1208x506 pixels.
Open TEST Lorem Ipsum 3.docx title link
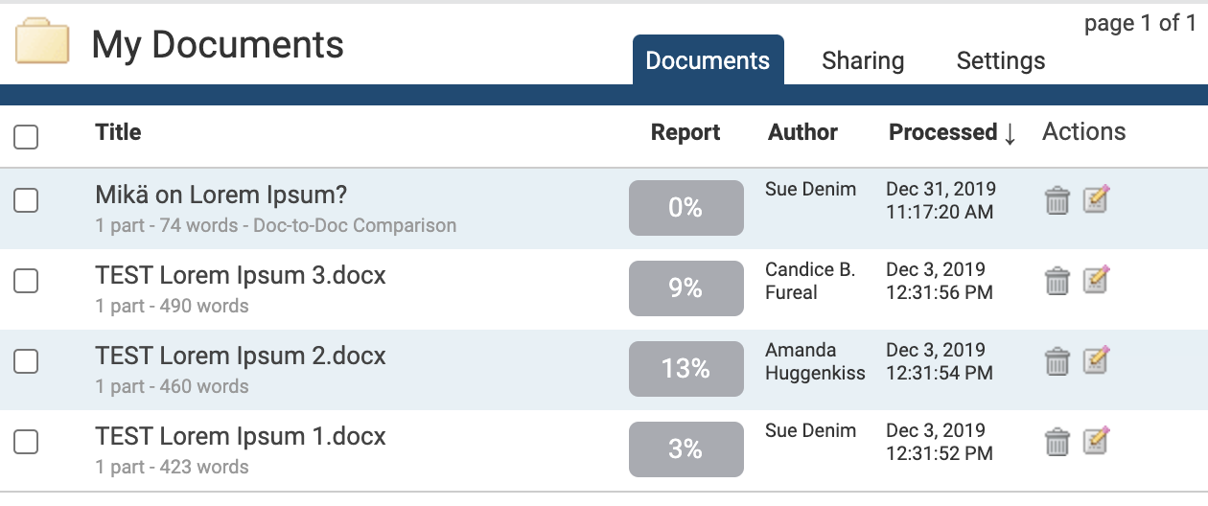[x=241, y=276]
